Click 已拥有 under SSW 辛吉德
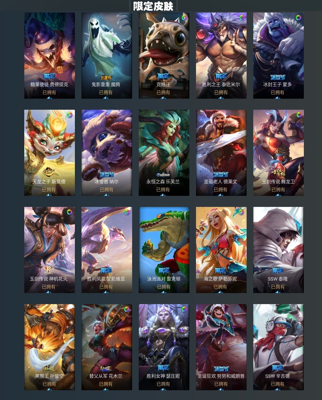This screenshot has height=400, width=322. tap(278, 384)
